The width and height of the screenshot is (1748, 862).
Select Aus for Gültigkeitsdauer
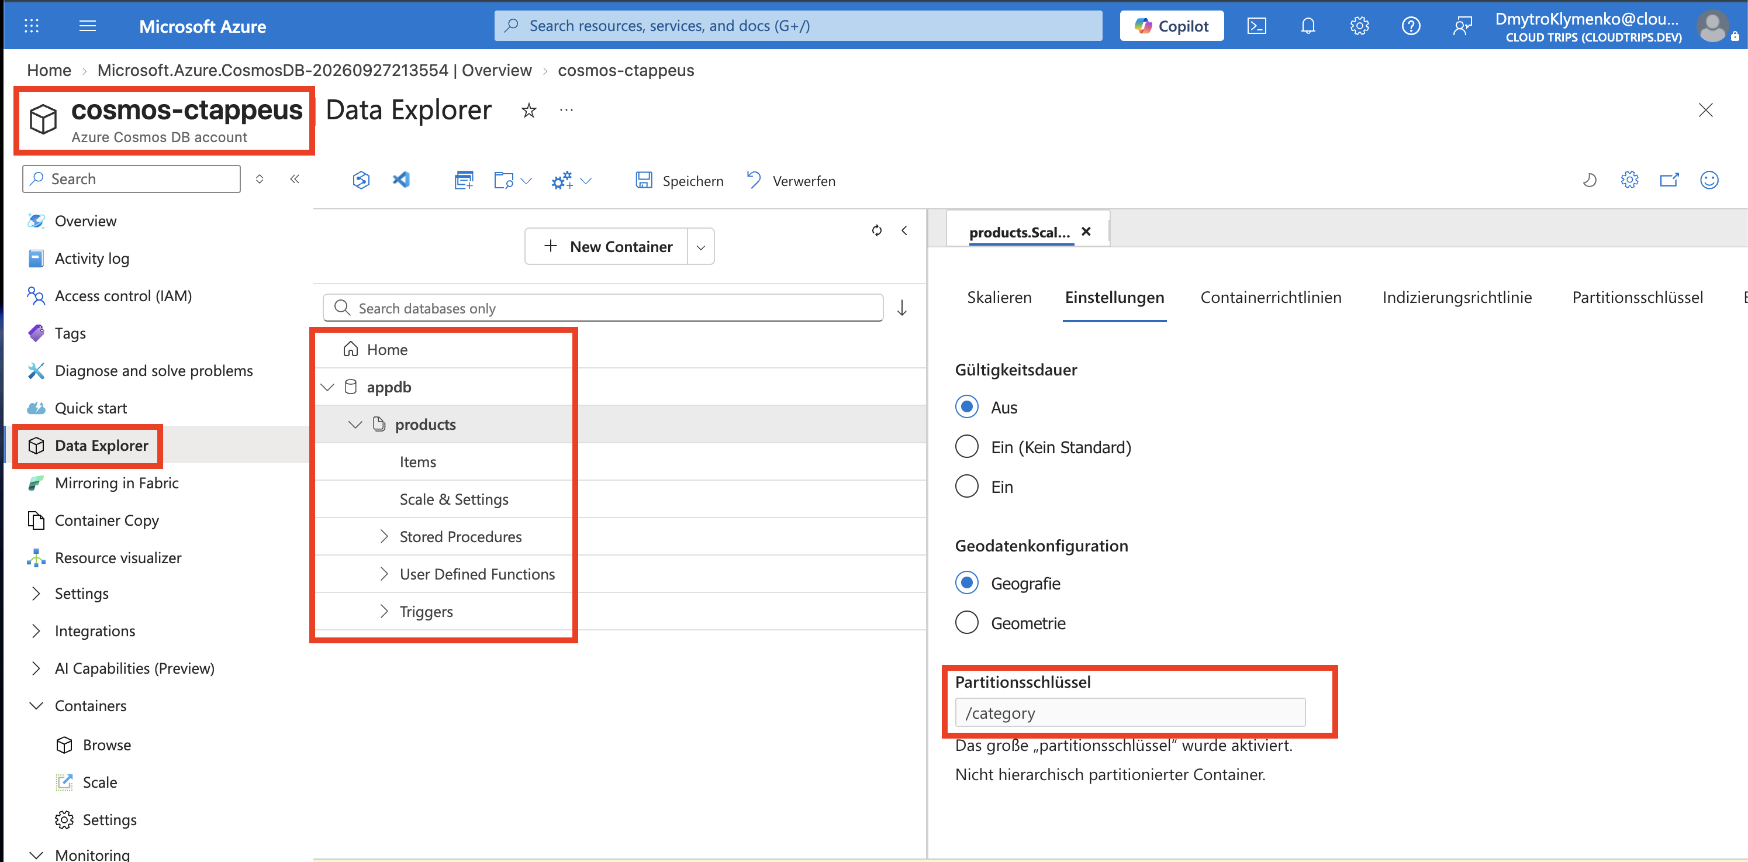click(x=967, y=406)
